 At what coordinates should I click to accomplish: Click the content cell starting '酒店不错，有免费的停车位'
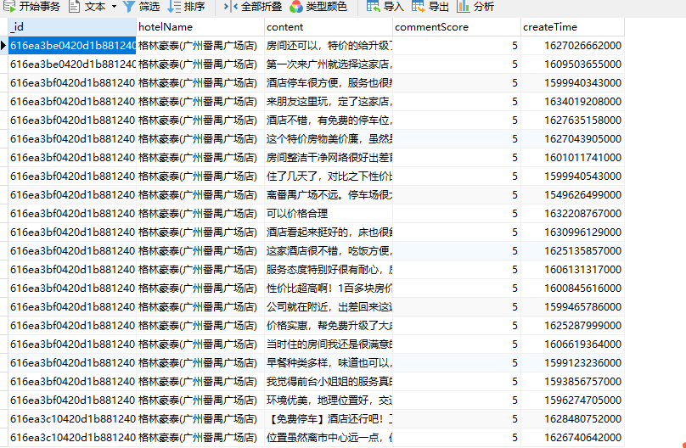click(329, 120)
